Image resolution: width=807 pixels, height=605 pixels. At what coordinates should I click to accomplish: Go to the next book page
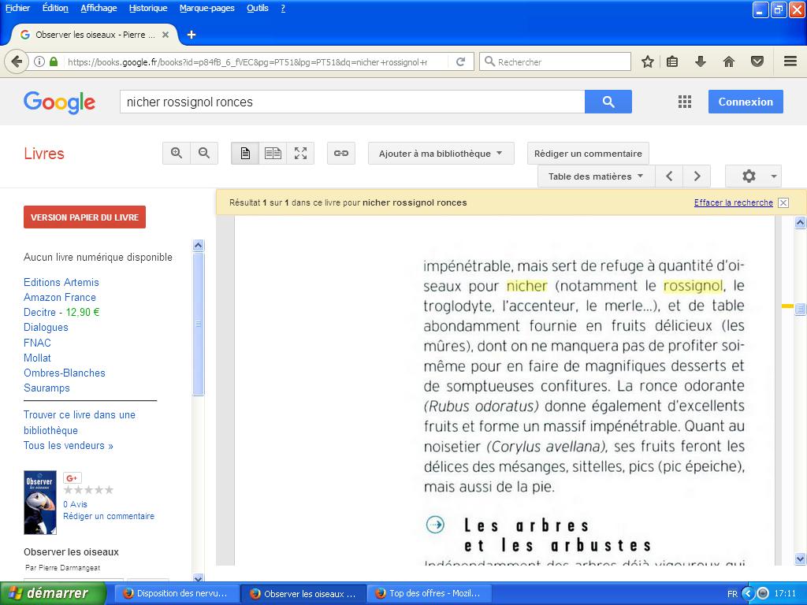(x=697, y=176)
